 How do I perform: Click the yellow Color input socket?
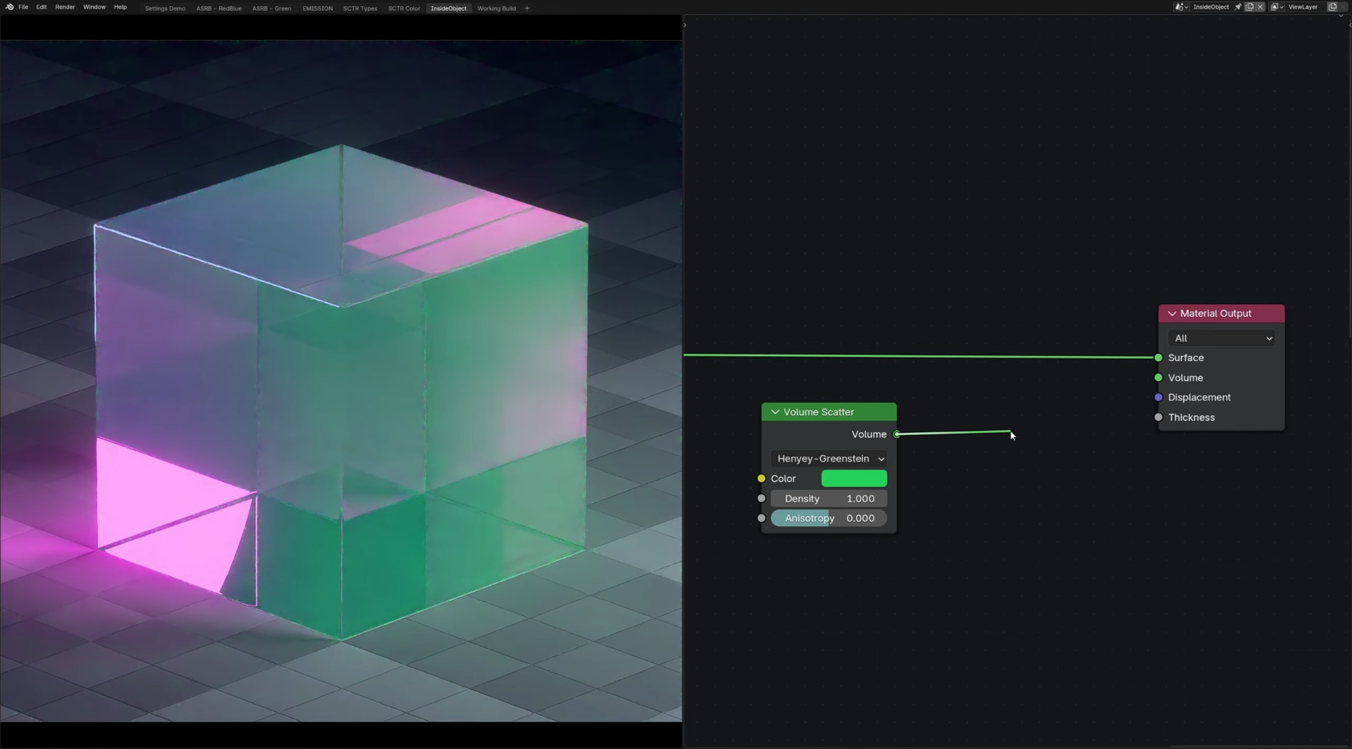(x=761, y=479)
